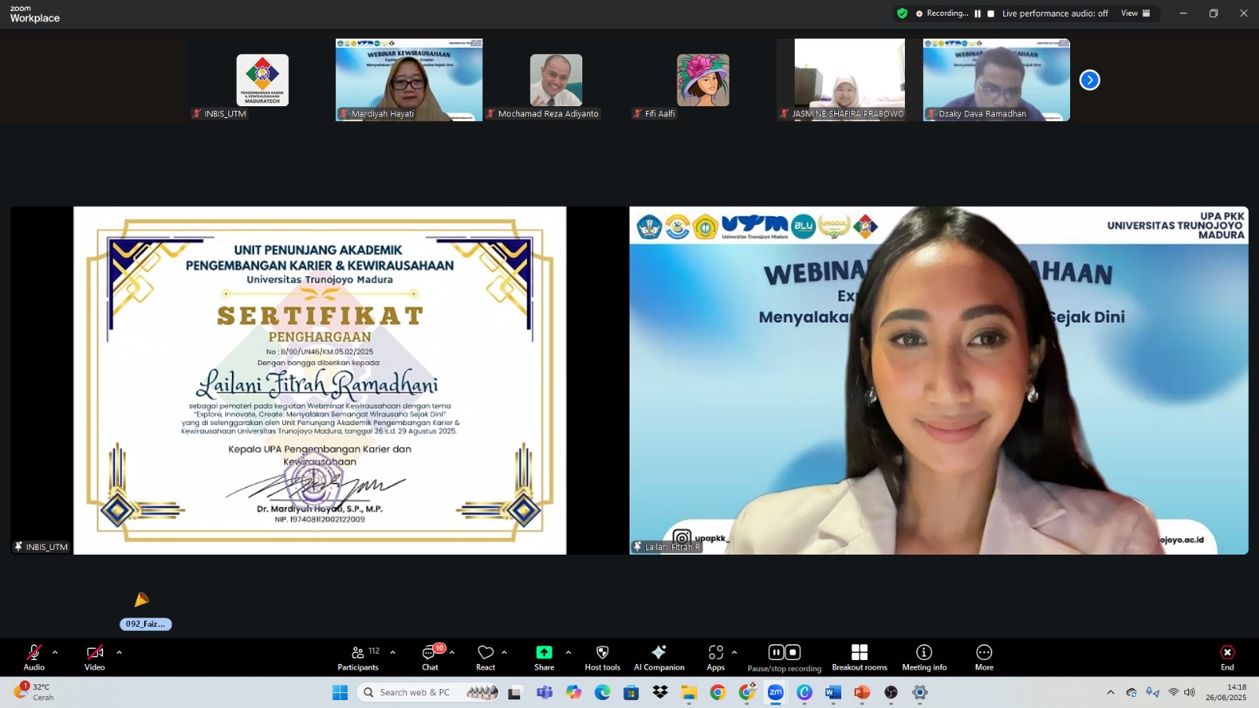Click the green Share screen icon

[544, 652]
